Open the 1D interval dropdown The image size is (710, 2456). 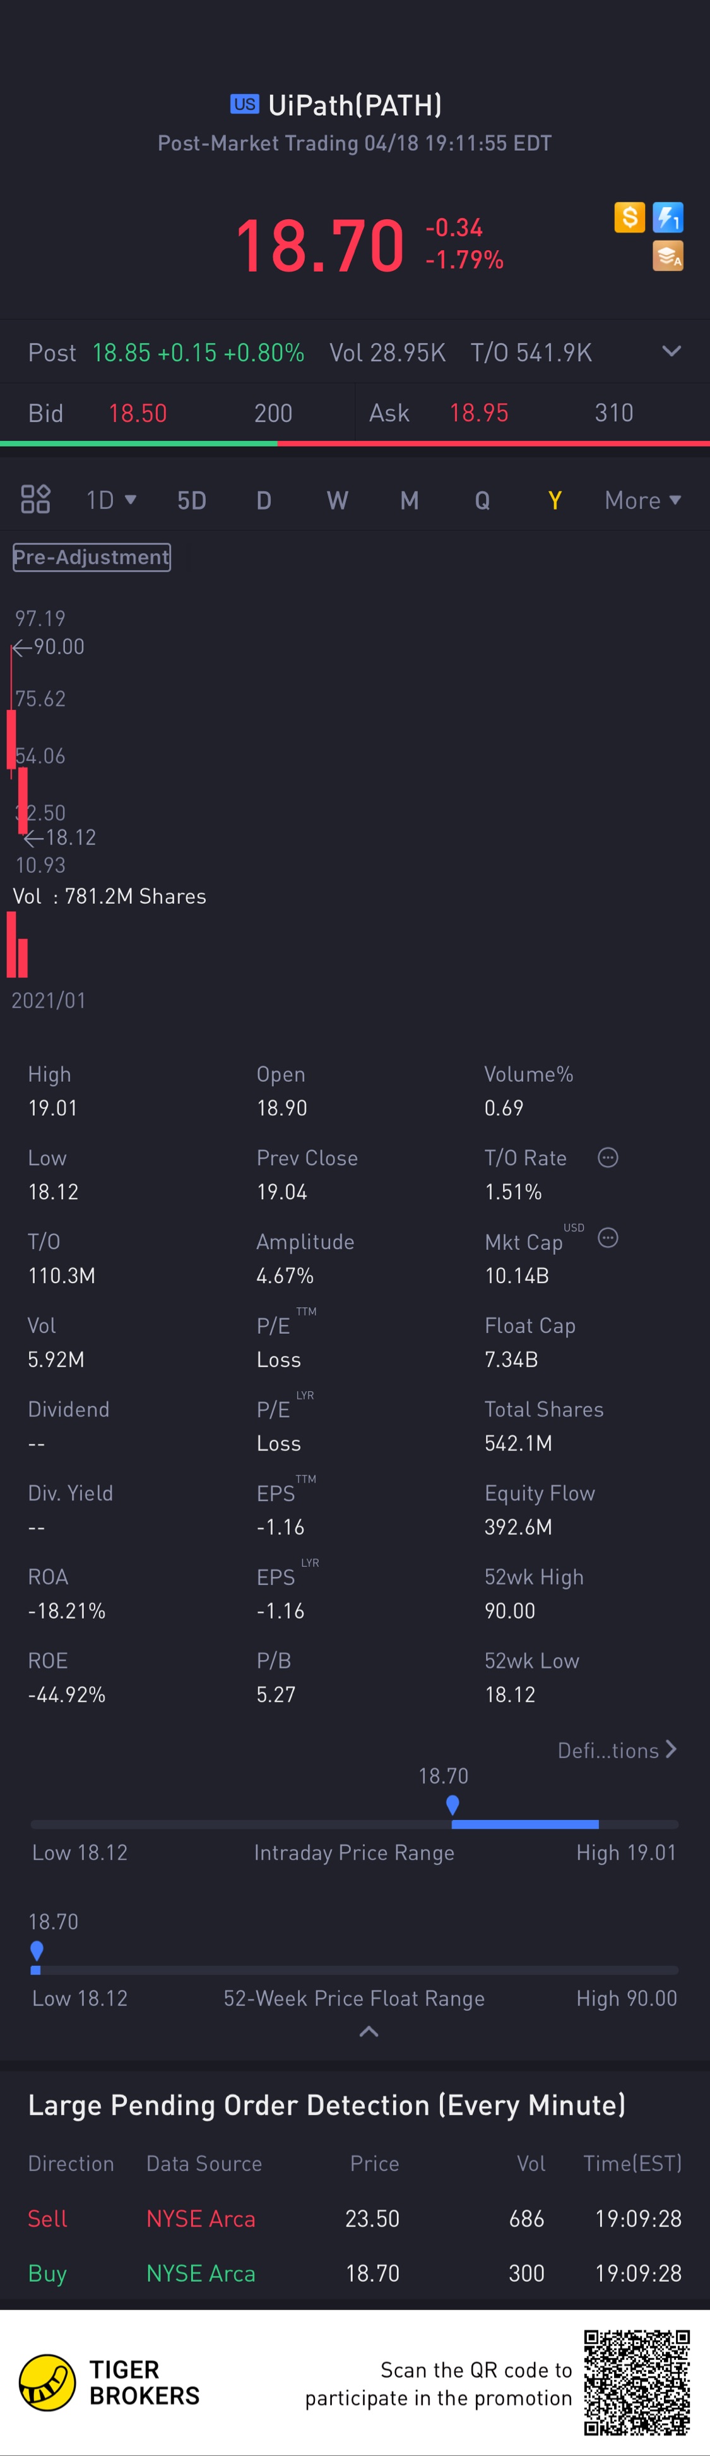(x=112, y=500)
